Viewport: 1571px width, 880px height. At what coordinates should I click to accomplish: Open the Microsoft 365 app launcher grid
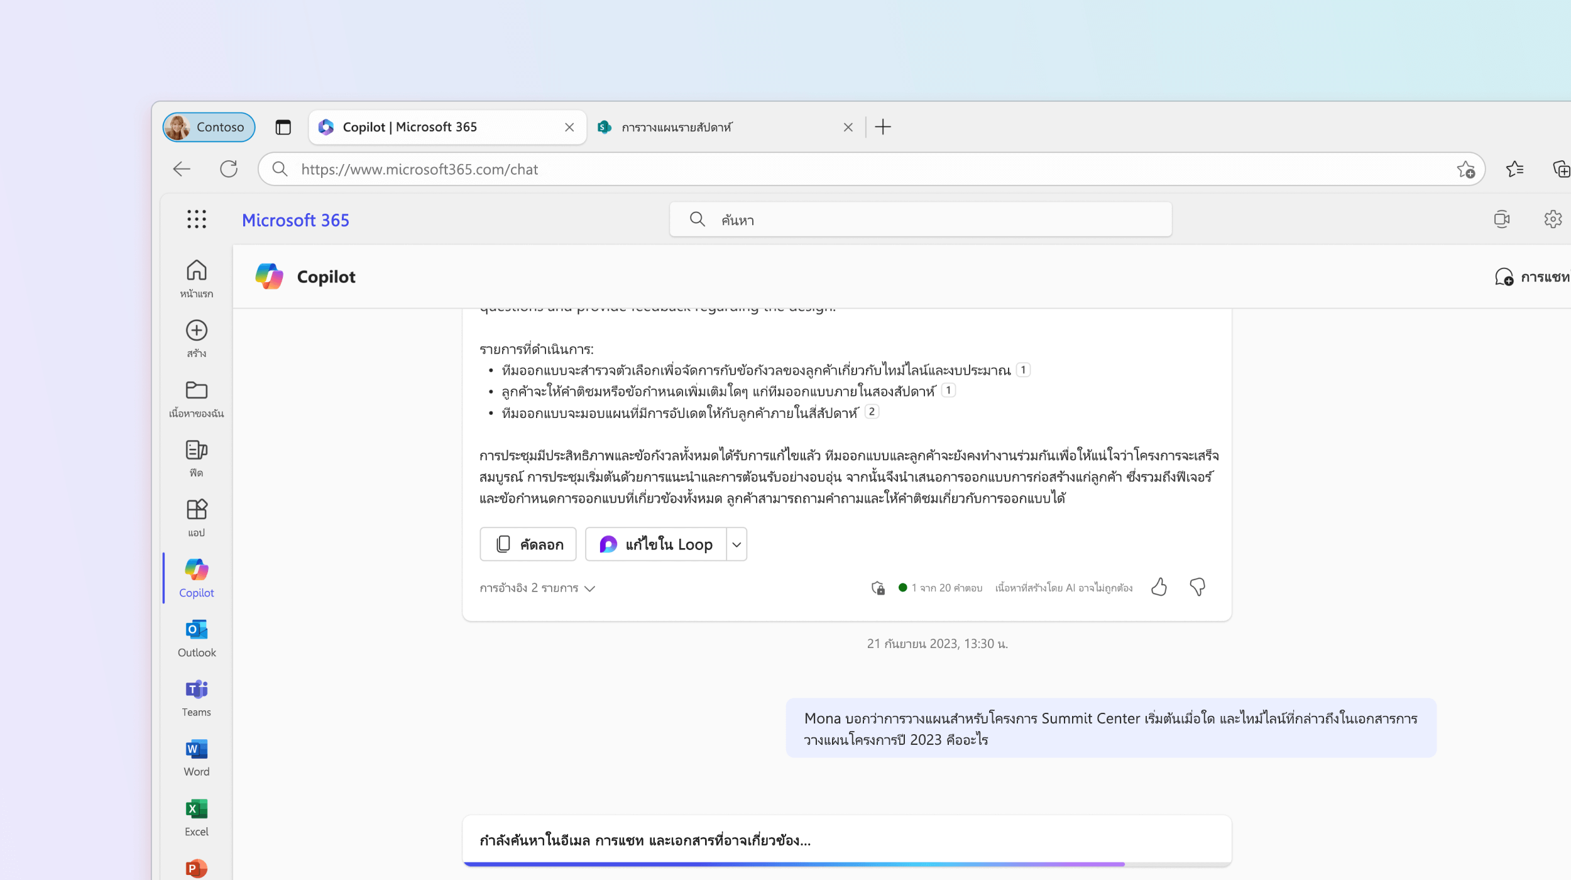(x=196, y=219)
